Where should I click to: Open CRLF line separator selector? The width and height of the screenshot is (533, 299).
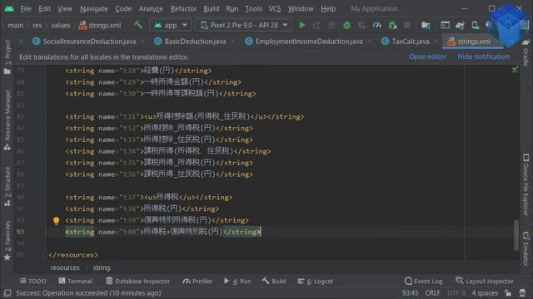[432, 292]
